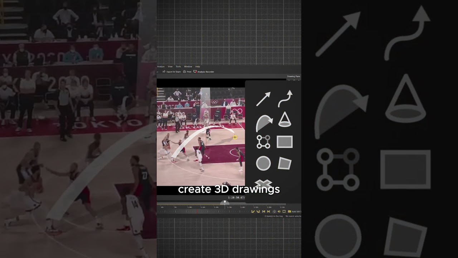Toggle the loop playback icon
The image size is (458, 258).
pos(274,211)
